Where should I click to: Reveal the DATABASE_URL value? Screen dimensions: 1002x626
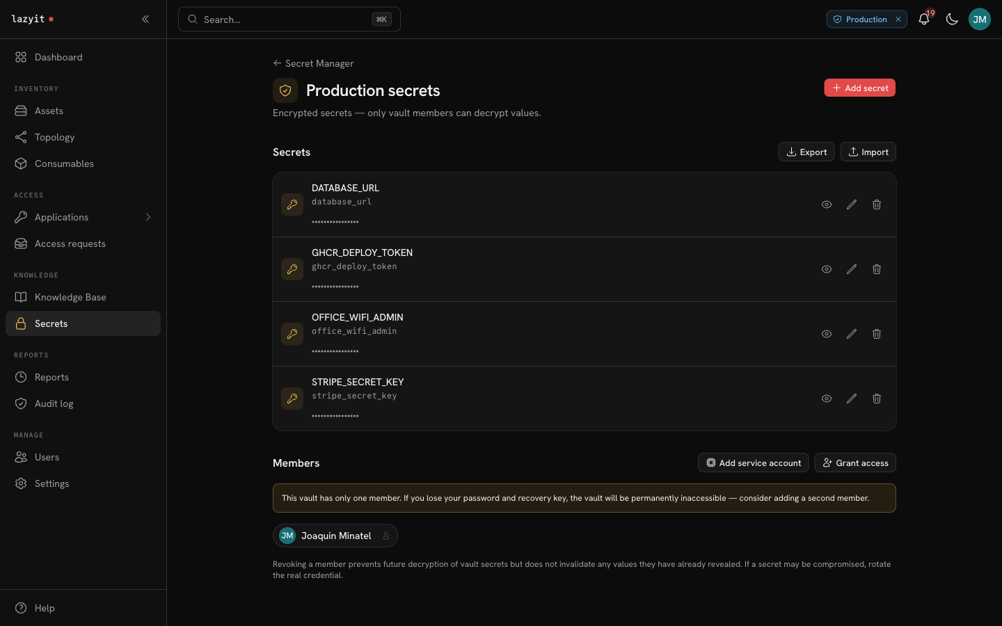(x=827, y=204)
